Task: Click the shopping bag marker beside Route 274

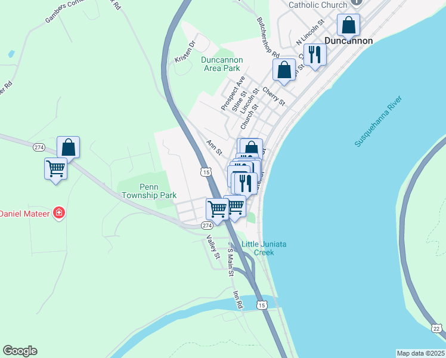Action: coord(68,148)
